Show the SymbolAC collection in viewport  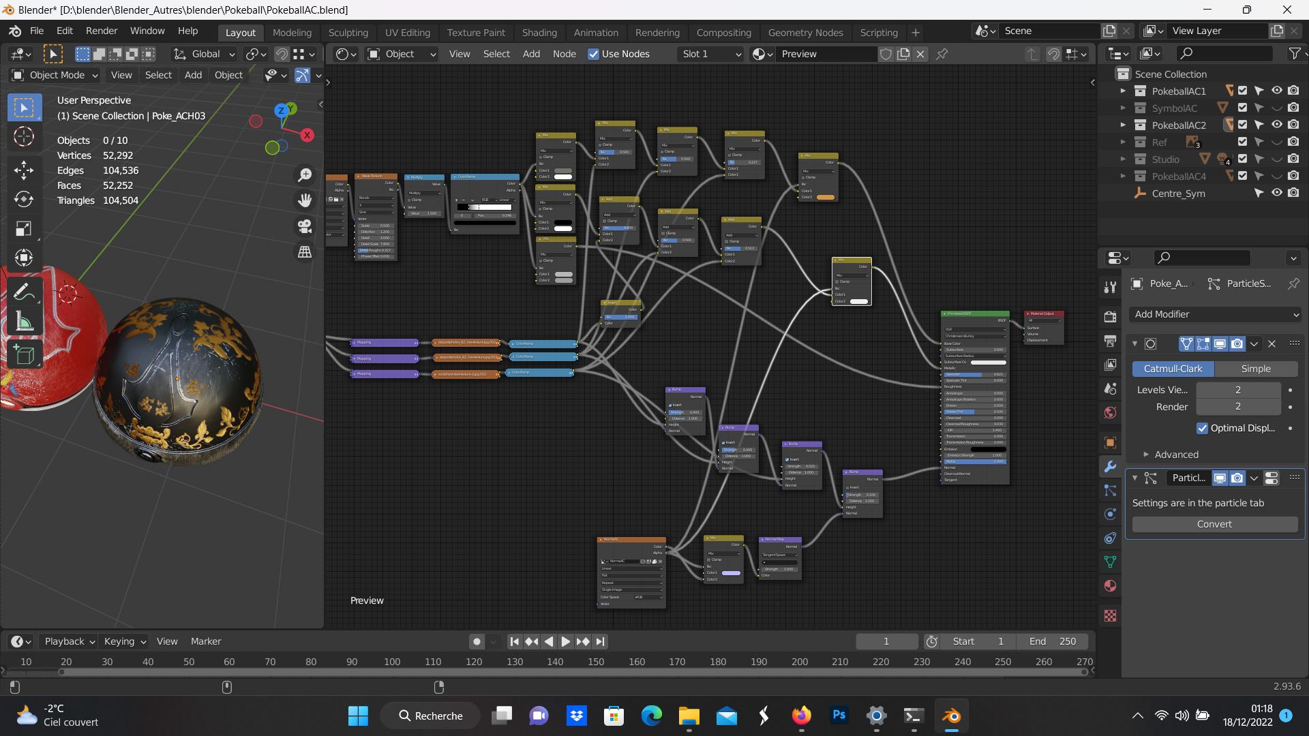pyautogui.click(x=1276, y=108)
